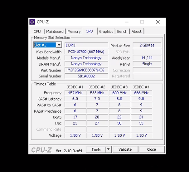This screenshot has width=189, height=172.
Task: Click the Close button at bottom
Action: point(151,150)
